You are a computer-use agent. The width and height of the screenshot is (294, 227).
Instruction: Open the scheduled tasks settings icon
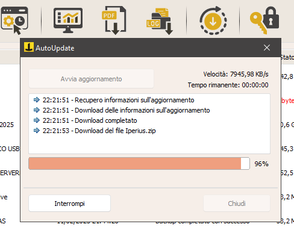14,20
